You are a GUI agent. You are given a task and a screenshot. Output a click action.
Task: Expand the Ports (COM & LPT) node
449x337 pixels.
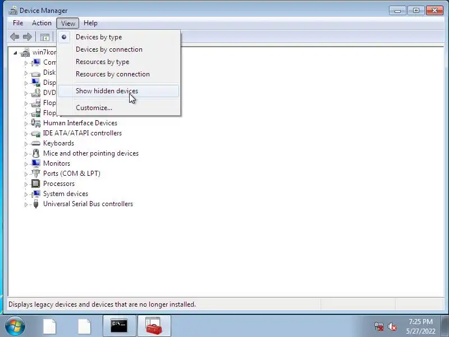(x=26, y=174)
